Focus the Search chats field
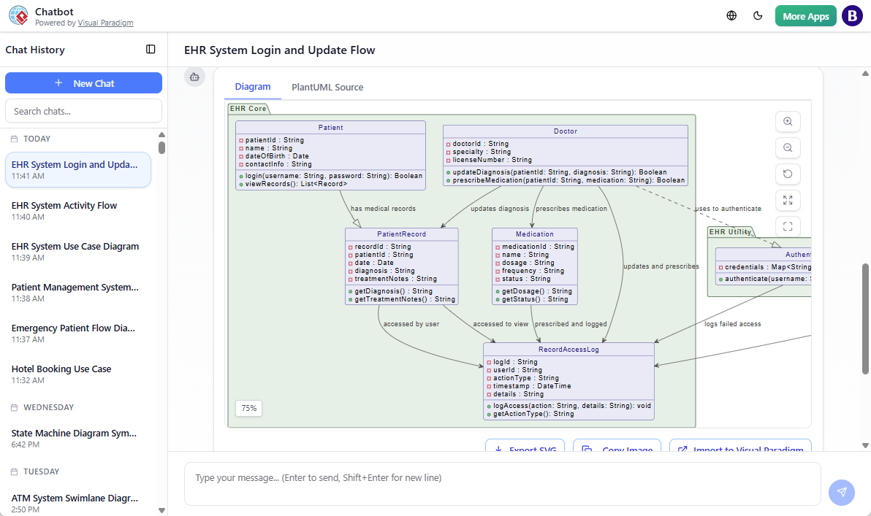Image resolution: width=871 pixels, height=516 pixels. (x=83, y=111)
